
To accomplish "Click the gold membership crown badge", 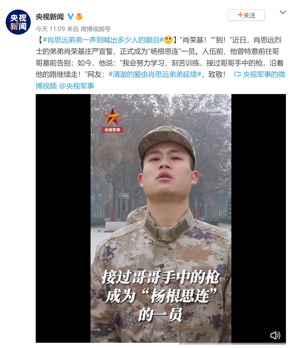I will (79, 17).
